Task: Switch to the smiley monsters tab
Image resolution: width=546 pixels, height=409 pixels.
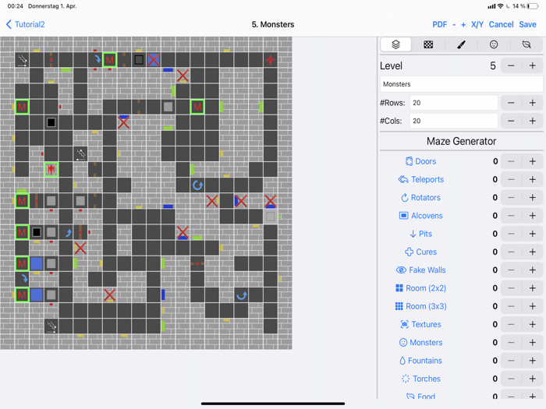Action: [x=494, y=44]
